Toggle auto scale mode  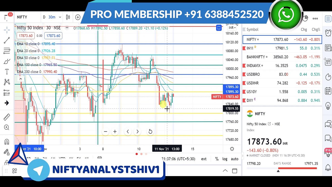(x=234, y=159)
